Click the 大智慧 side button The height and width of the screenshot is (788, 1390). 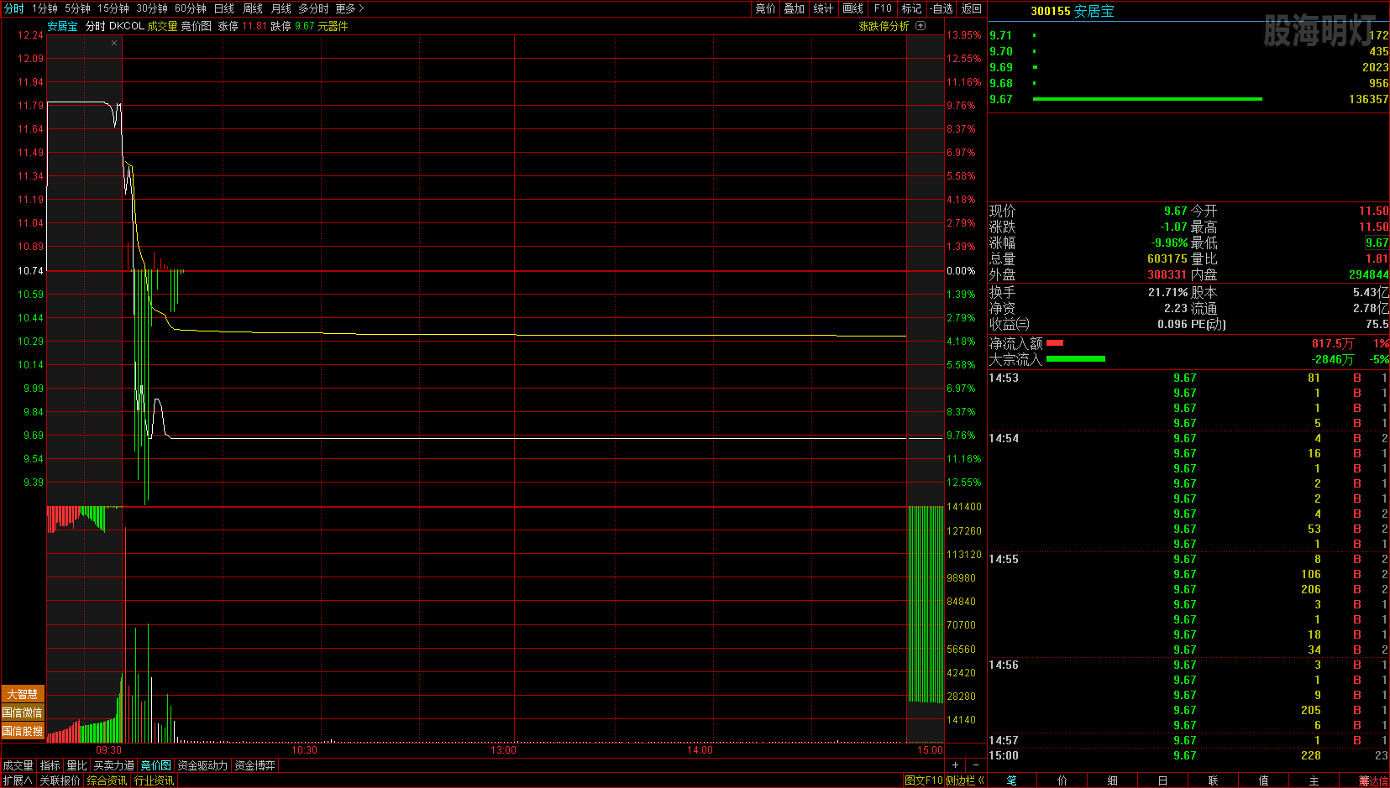pyautogui.click(x=23, y=694)
